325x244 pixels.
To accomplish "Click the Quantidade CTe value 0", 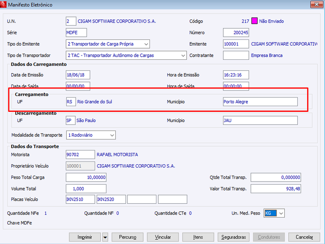I will 190,213.
